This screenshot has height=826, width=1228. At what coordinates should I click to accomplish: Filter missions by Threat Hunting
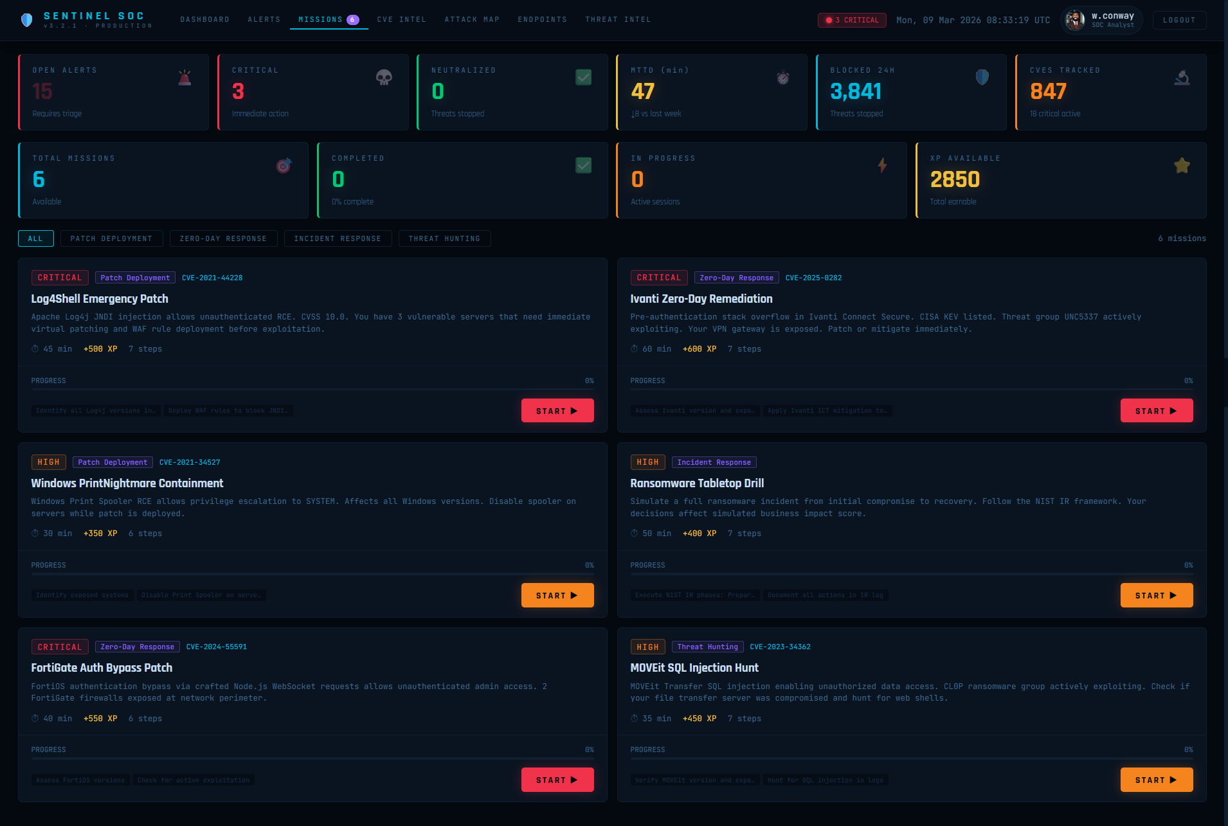(444, 238)
